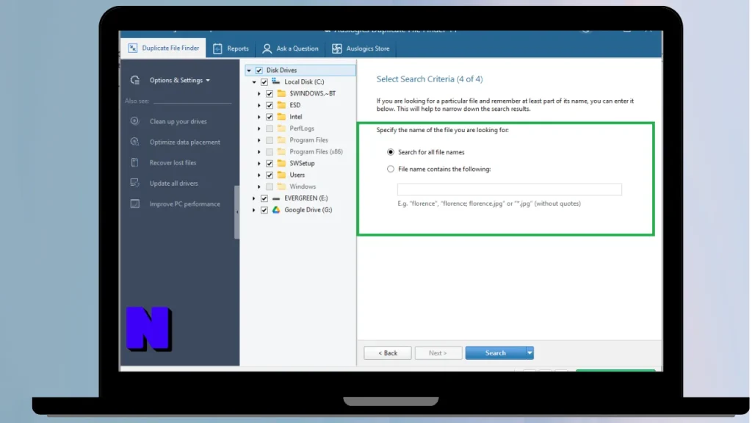Start the scan with Search button
752x423 pixels.
496,353
